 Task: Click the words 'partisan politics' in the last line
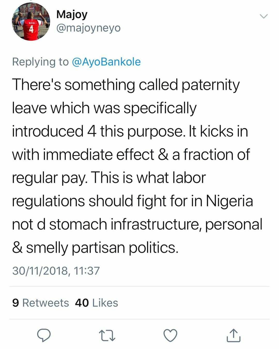coord(125,248)
